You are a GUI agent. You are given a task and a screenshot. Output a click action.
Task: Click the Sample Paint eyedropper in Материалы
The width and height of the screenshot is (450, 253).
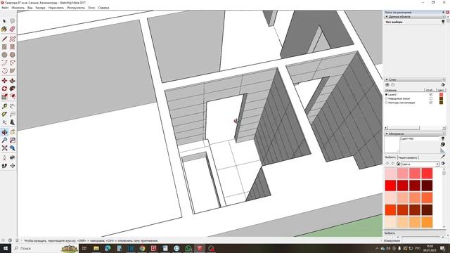[x=443, y=156]
